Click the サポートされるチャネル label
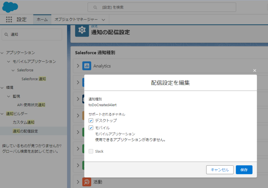 coord(107,114)
